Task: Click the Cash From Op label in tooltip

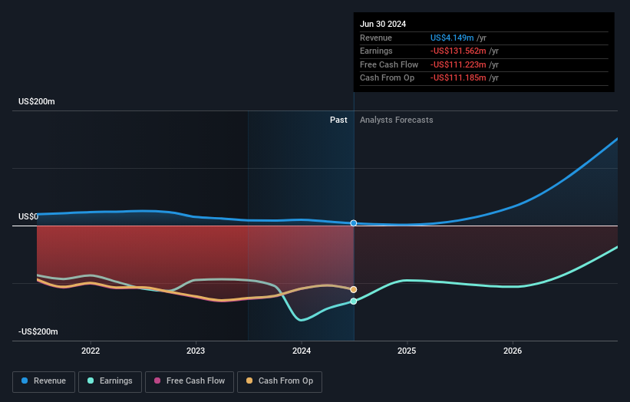Action: [387, 78]
